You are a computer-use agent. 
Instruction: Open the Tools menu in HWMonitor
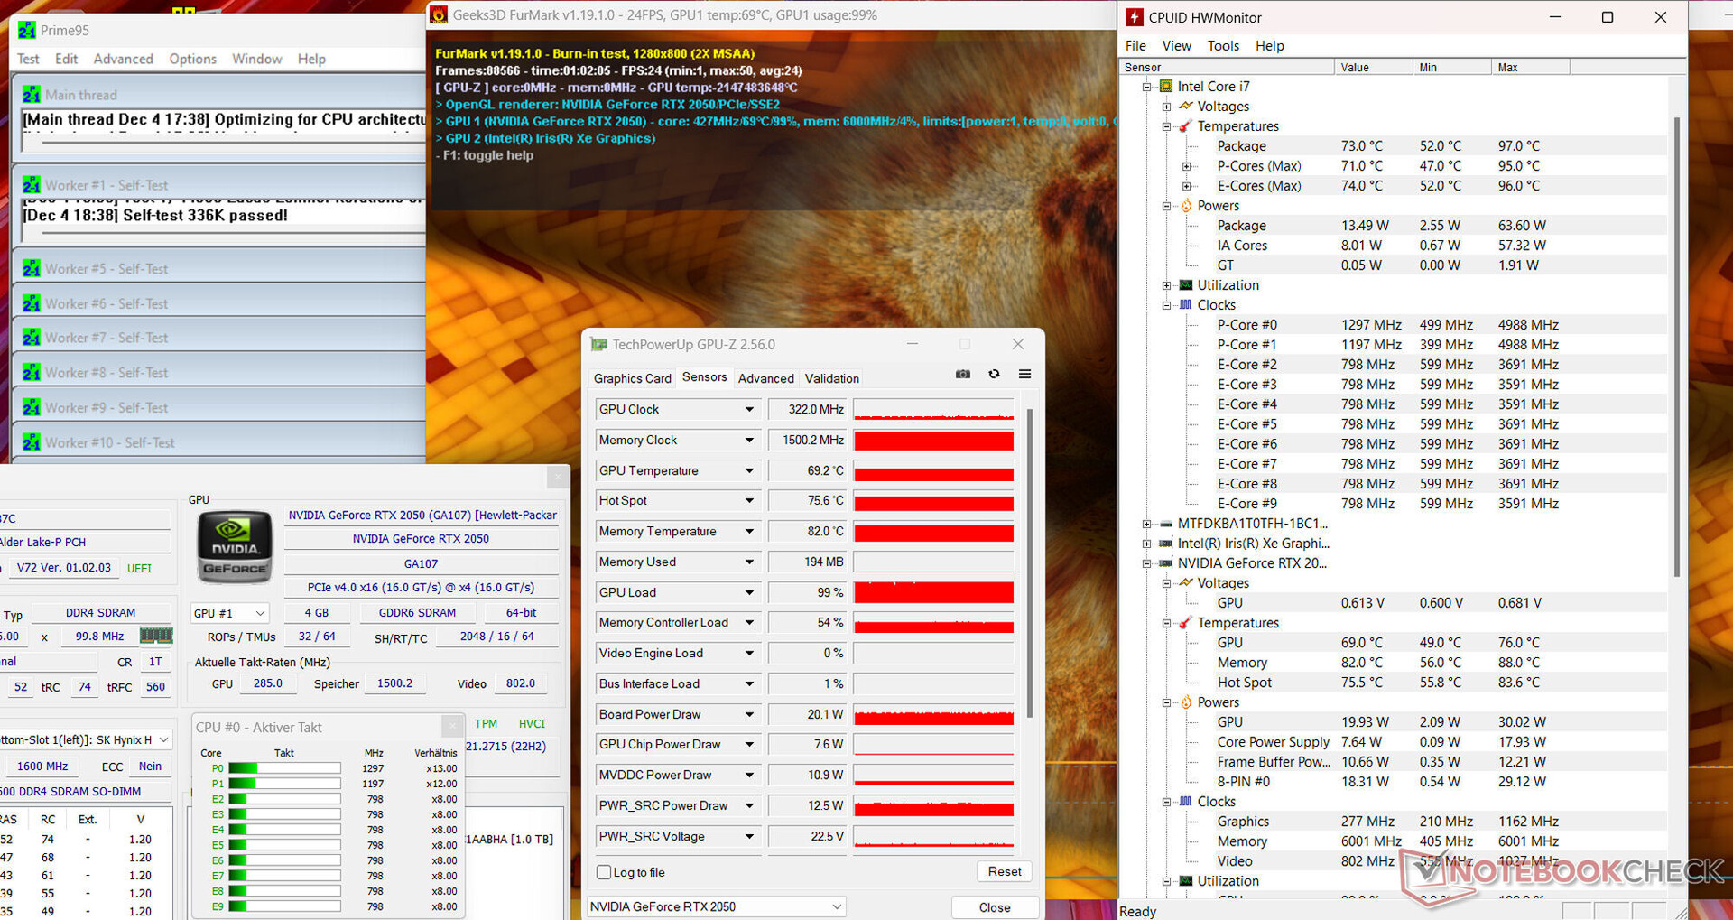pos(1223,46)
